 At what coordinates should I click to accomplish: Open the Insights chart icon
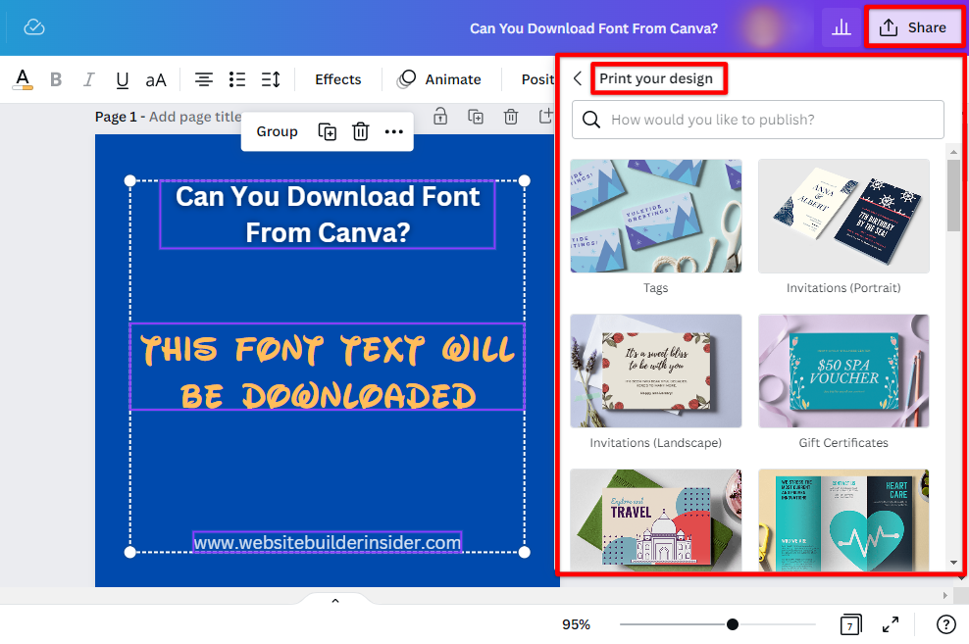[x=841, y=27]
